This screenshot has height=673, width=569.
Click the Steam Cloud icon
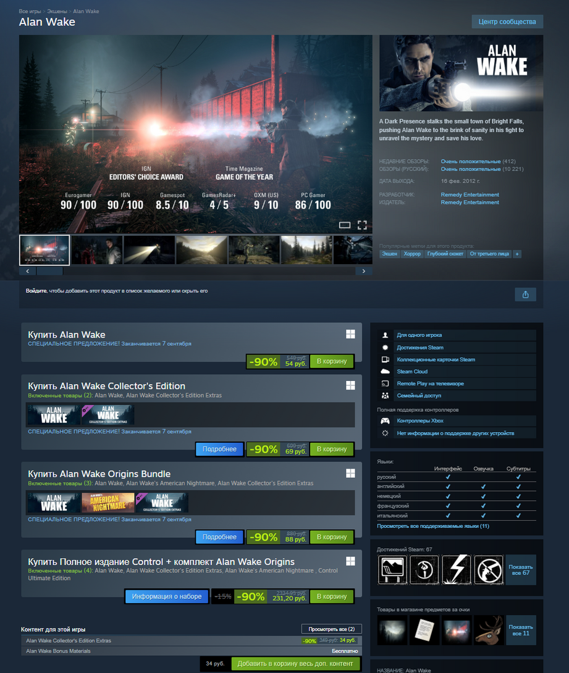point(385,371)
